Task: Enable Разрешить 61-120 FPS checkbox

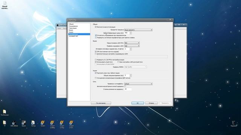Action: (96, 60)
